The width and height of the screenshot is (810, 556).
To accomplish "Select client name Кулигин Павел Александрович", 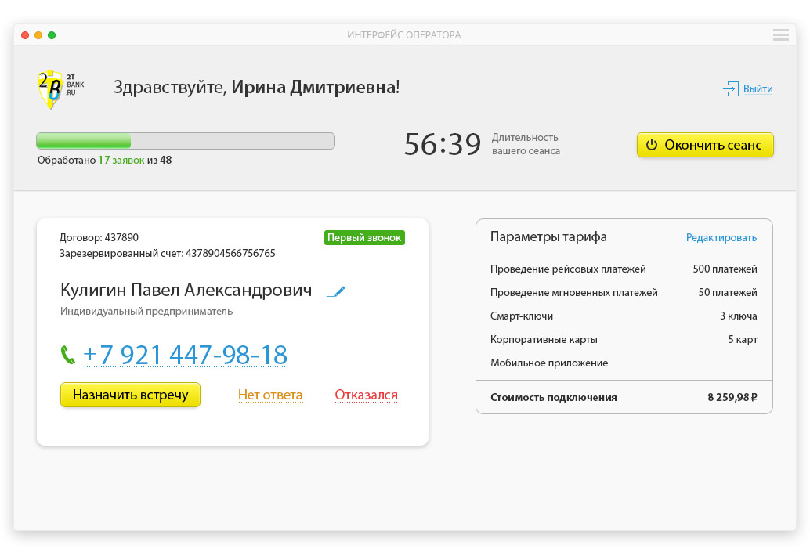I will pos(186,291).
